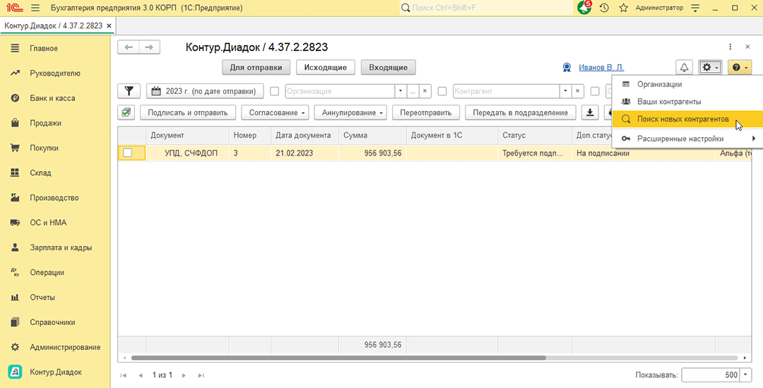This screenshot has height=388, width=763.
Task: Click the certificate icon beside Иванов В. Л.
Action: [x=567, y=68]
